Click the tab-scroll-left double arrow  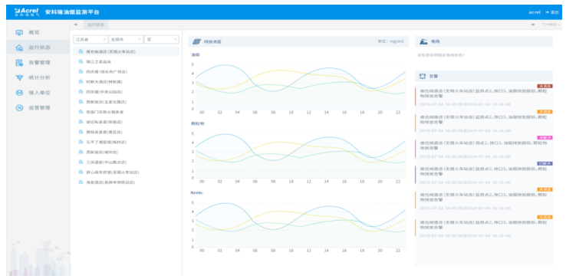tap(76, 25)
